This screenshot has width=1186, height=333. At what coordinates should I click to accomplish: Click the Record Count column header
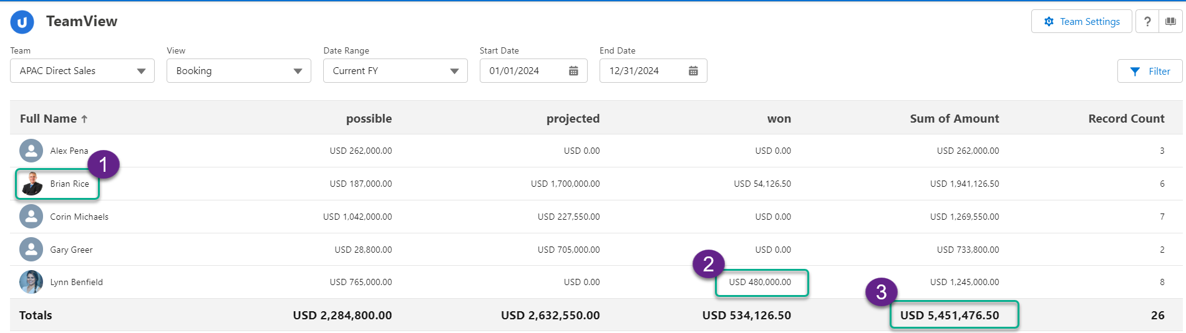[x=1126, y=119]
